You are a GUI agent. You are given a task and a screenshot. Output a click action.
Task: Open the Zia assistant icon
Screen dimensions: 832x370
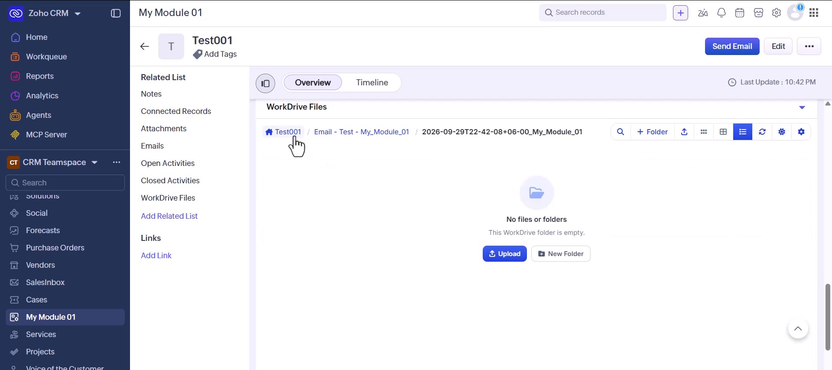703,13
